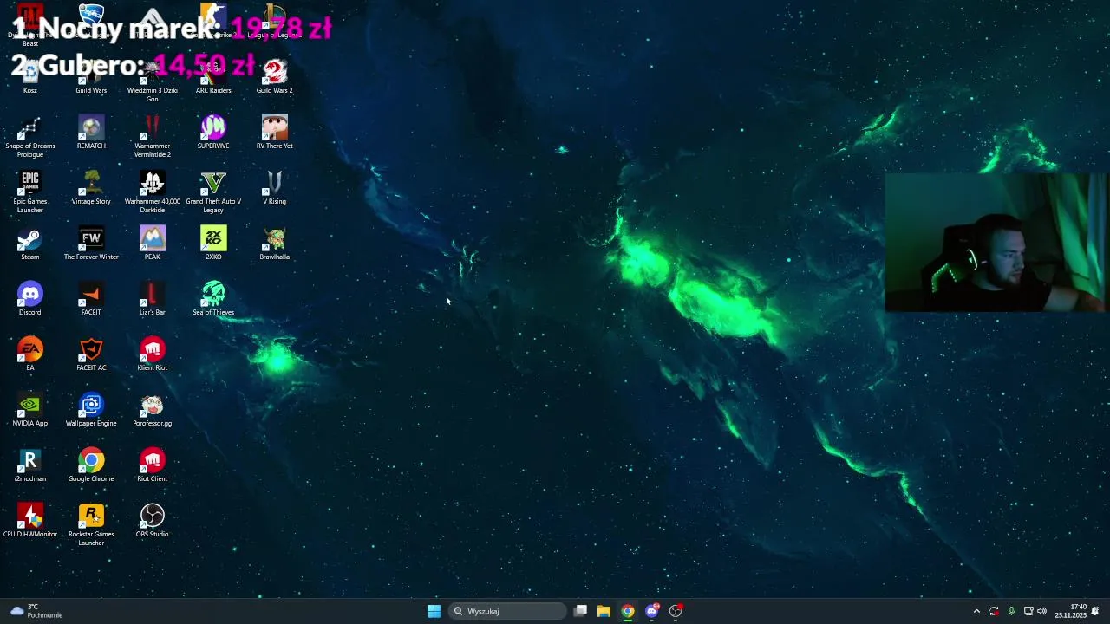This screenshot has width=1110, height=624.
Task: Open Task View on the taskbar
Action: click(580, 611)
